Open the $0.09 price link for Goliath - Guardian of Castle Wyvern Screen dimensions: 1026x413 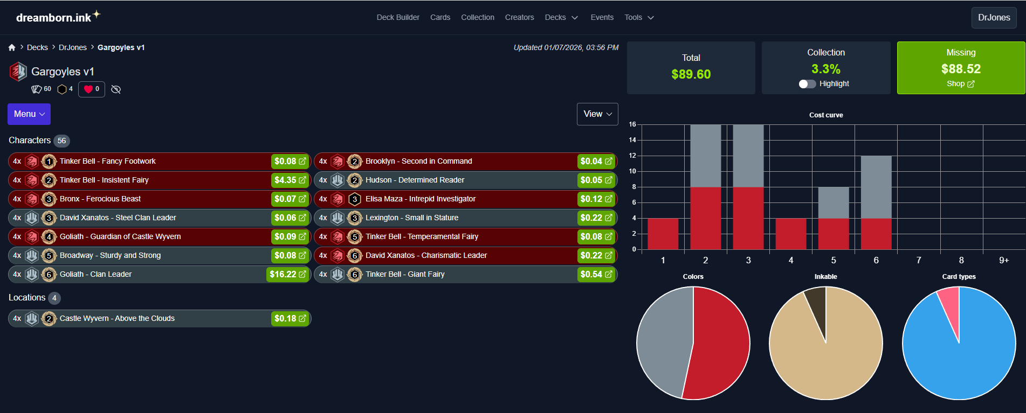tap(290, 237)
